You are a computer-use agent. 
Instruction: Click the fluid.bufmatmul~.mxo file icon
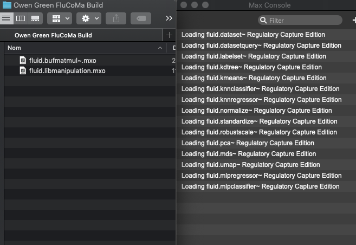[x=23, y=60]
